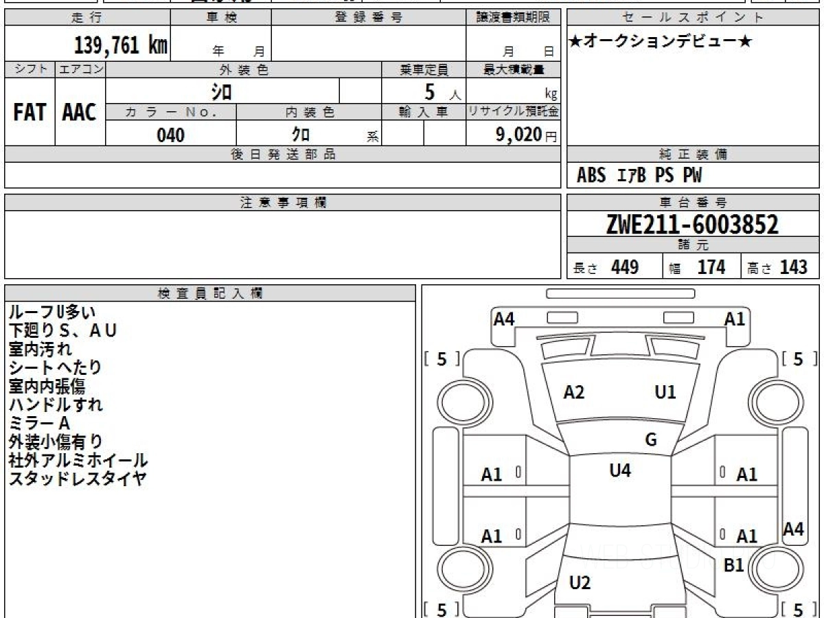Click the 譲渡書類期限 header
This screenshot has width=824, height=618.
514,18
